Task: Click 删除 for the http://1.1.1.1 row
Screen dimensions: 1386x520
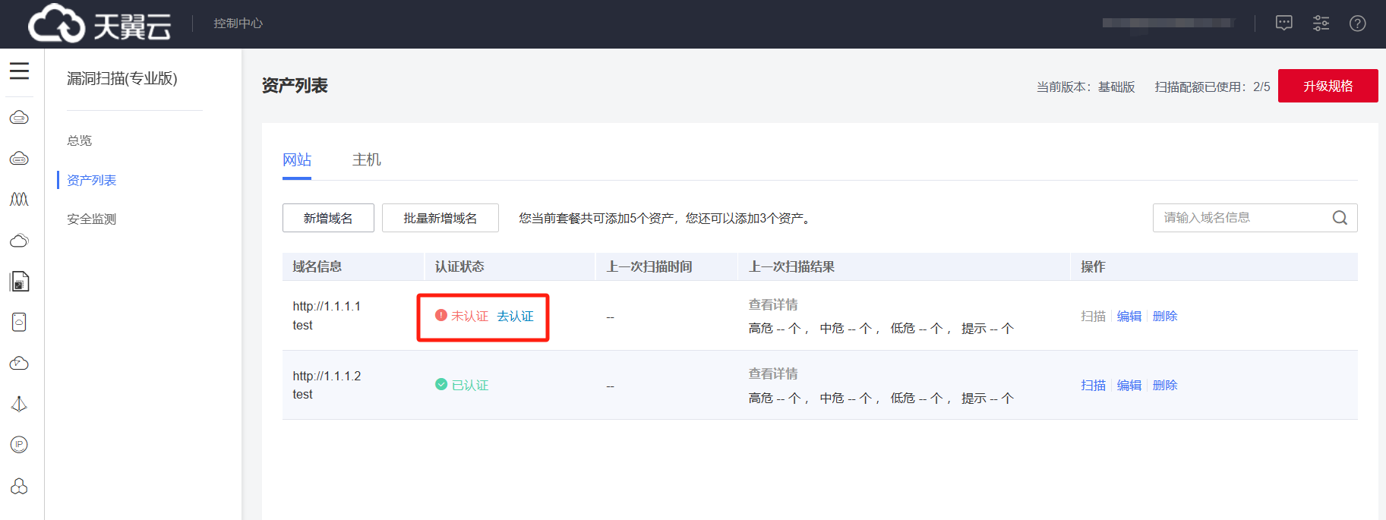Action: point(1165,316)
